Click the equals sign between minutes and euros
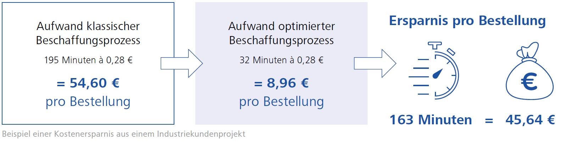This screenshot has width=571, height=142. [489, 121]
